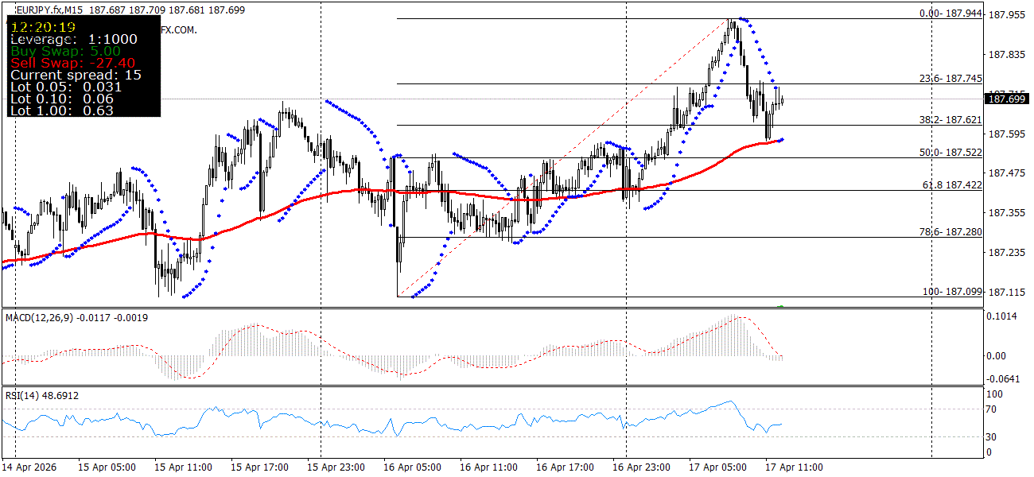Click MACD scale value 0.1014
1034x477 pixels.
[x=1003, y=316]
